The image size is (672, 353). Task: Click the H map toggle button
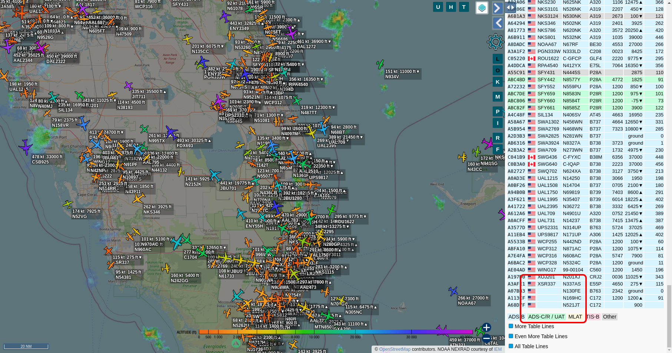point(451,7)
